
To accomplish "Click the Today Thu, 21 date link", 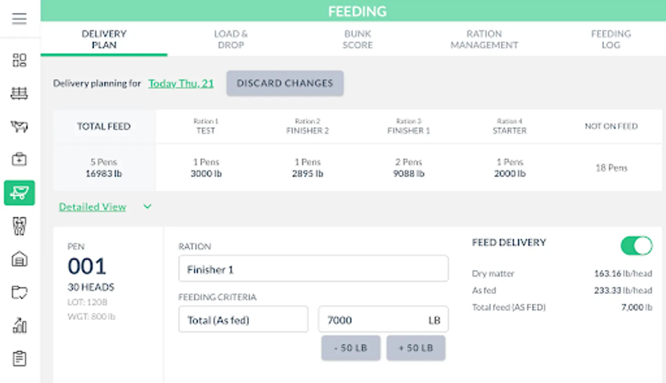I will 181,83.
